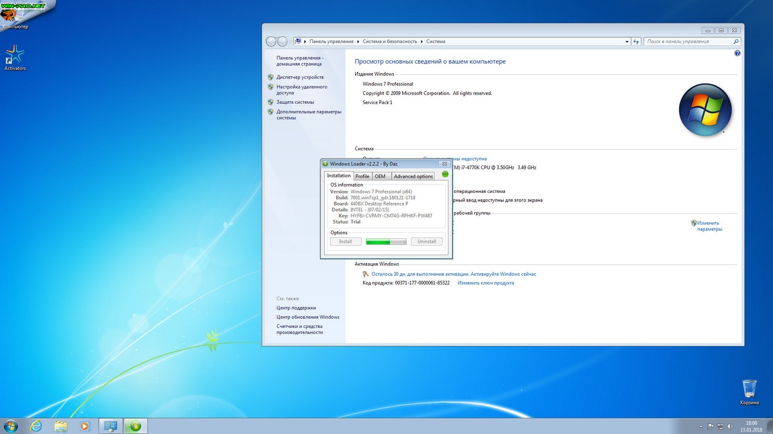
Task: Open Internet Explorer from the taskbar
Action: click(x=36, y=426)
